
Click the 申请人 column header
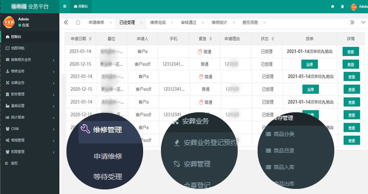pos(143,39)
